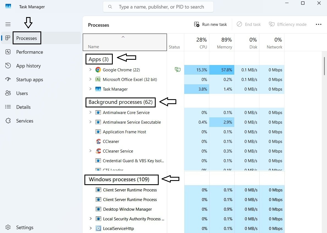Click the Settings gear icon
The height and width of the screenshot is (233, 327).
click(x=8, y=227)
